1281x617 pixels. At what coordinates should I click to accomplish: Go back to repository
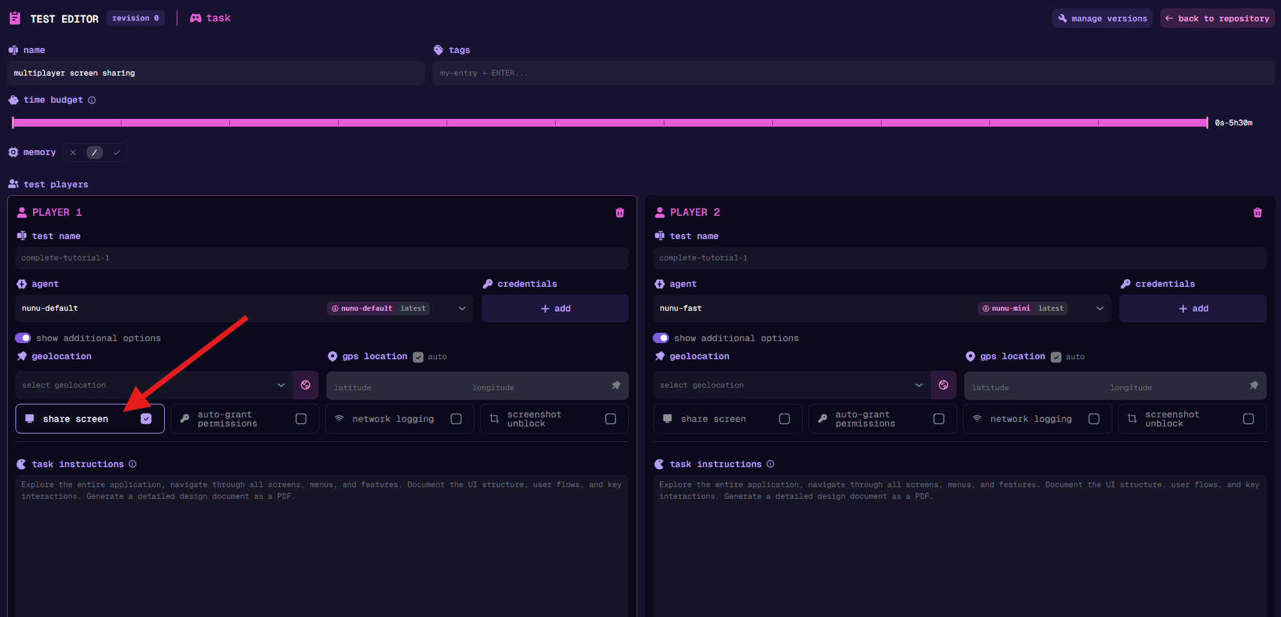1217,18
